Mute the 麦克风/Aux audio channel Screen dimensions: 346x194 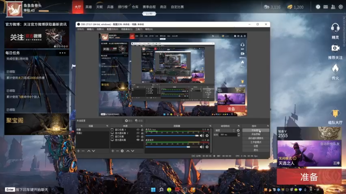[x=202, y=135]
